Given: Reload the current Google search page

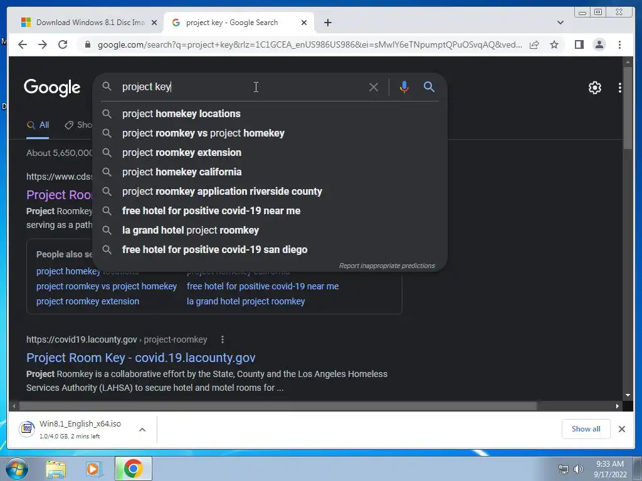Looking at the screenshot, I should tap(63, 44).
